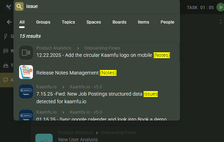This screenshot has height=142, width=224.
Task: Select the All results tab
Action: (22, 22)
